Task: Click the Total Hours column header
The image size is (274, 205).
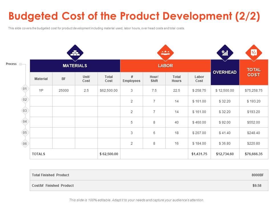Action: pos(177,79)
